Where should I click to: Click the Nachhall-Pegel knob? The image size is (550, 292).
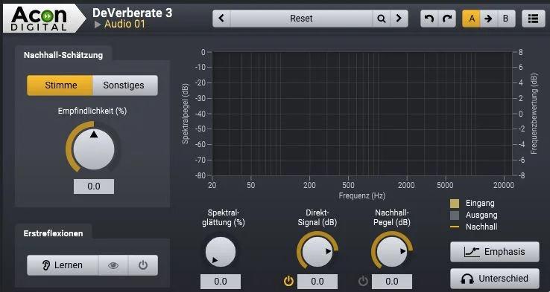tap(392, 252)
